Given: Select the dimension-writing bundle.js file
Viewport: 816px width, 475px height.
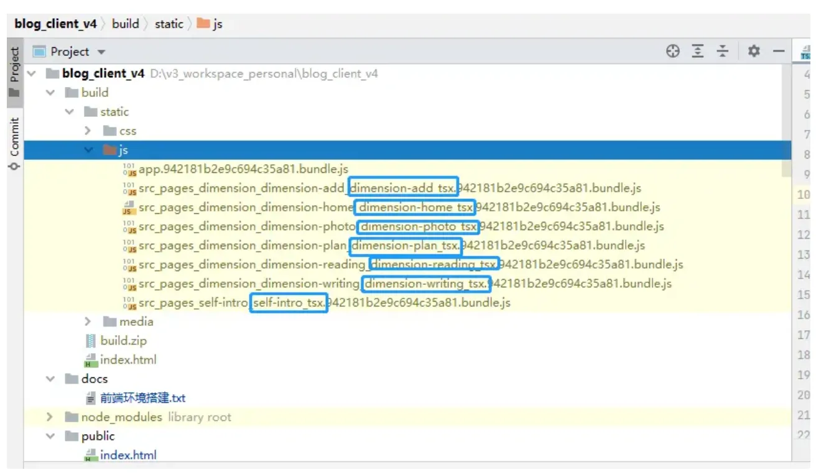Looking at the screenshot, I should 405,284.
